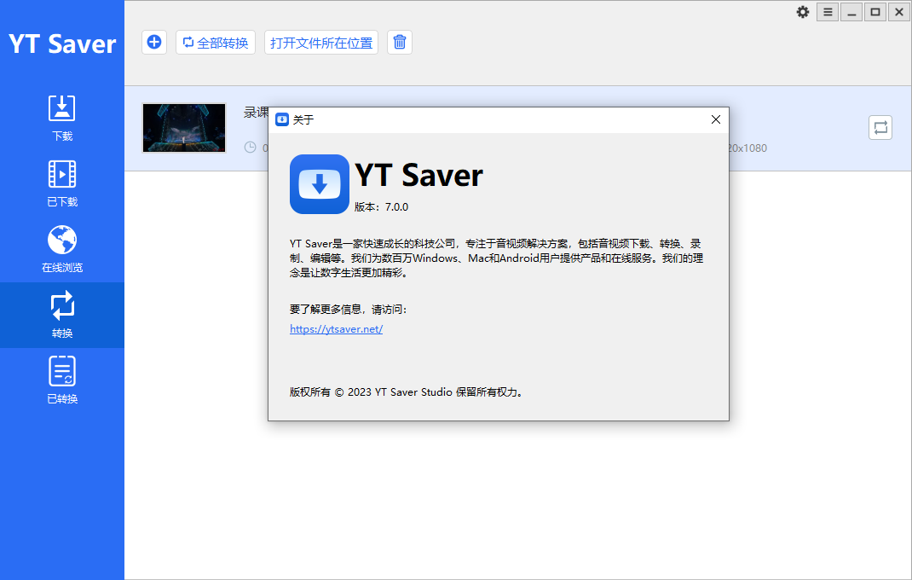Click YT Saver app logo in About dialog
The image size is (912, 580).
(x=320, y=184)
